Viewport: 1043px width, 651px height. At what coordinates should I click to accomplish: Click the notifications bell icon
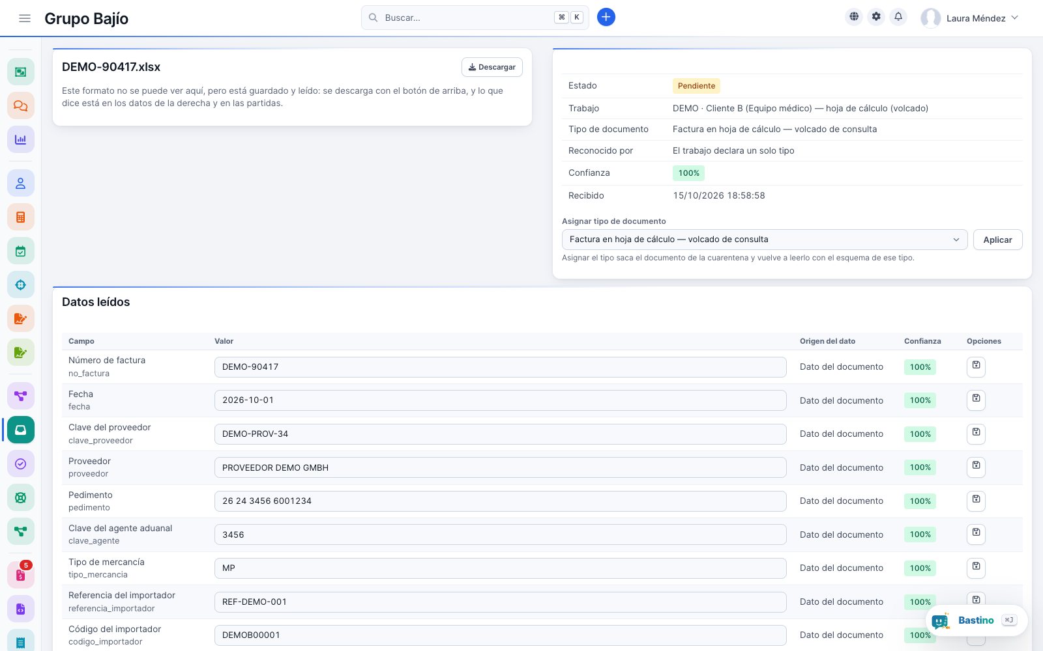point(898,18)
